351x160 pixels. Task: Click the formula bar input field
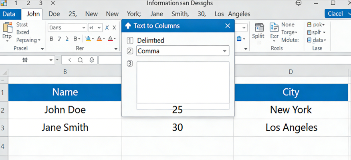point(225,60)
